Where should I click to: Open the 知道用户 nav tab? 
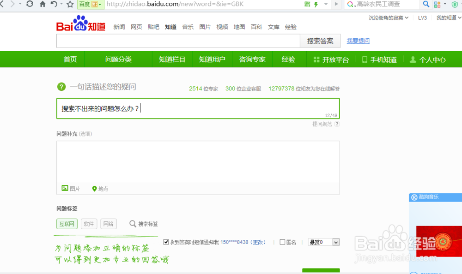(x=212, y=60)
